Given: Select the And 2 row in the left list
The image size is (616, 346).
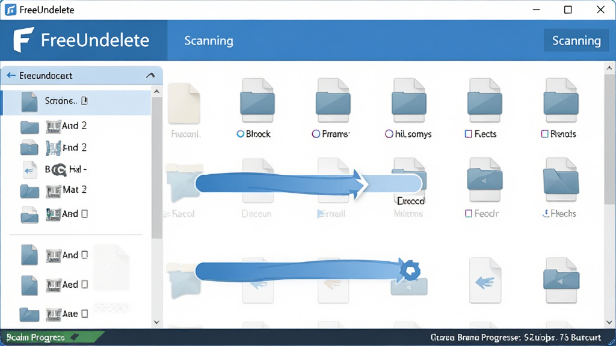Looking at the screenshot, I should (x=76, y=126).
